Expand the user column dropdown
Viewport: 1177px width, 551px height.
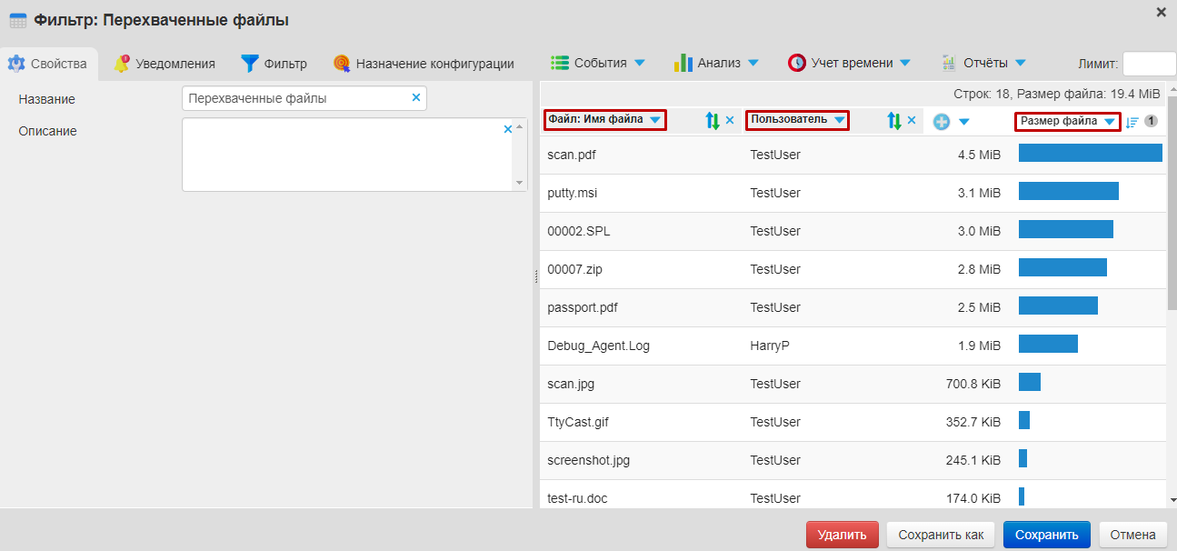coord(839,120)
